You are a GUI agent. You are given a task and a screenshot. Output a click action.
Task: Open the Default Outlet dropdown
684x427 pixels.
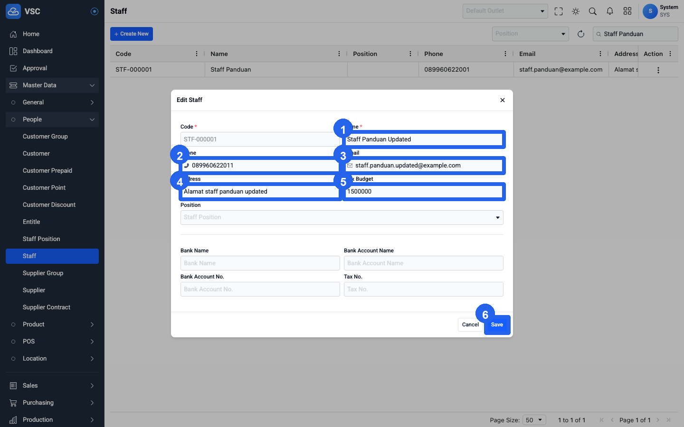pos(505,11)
